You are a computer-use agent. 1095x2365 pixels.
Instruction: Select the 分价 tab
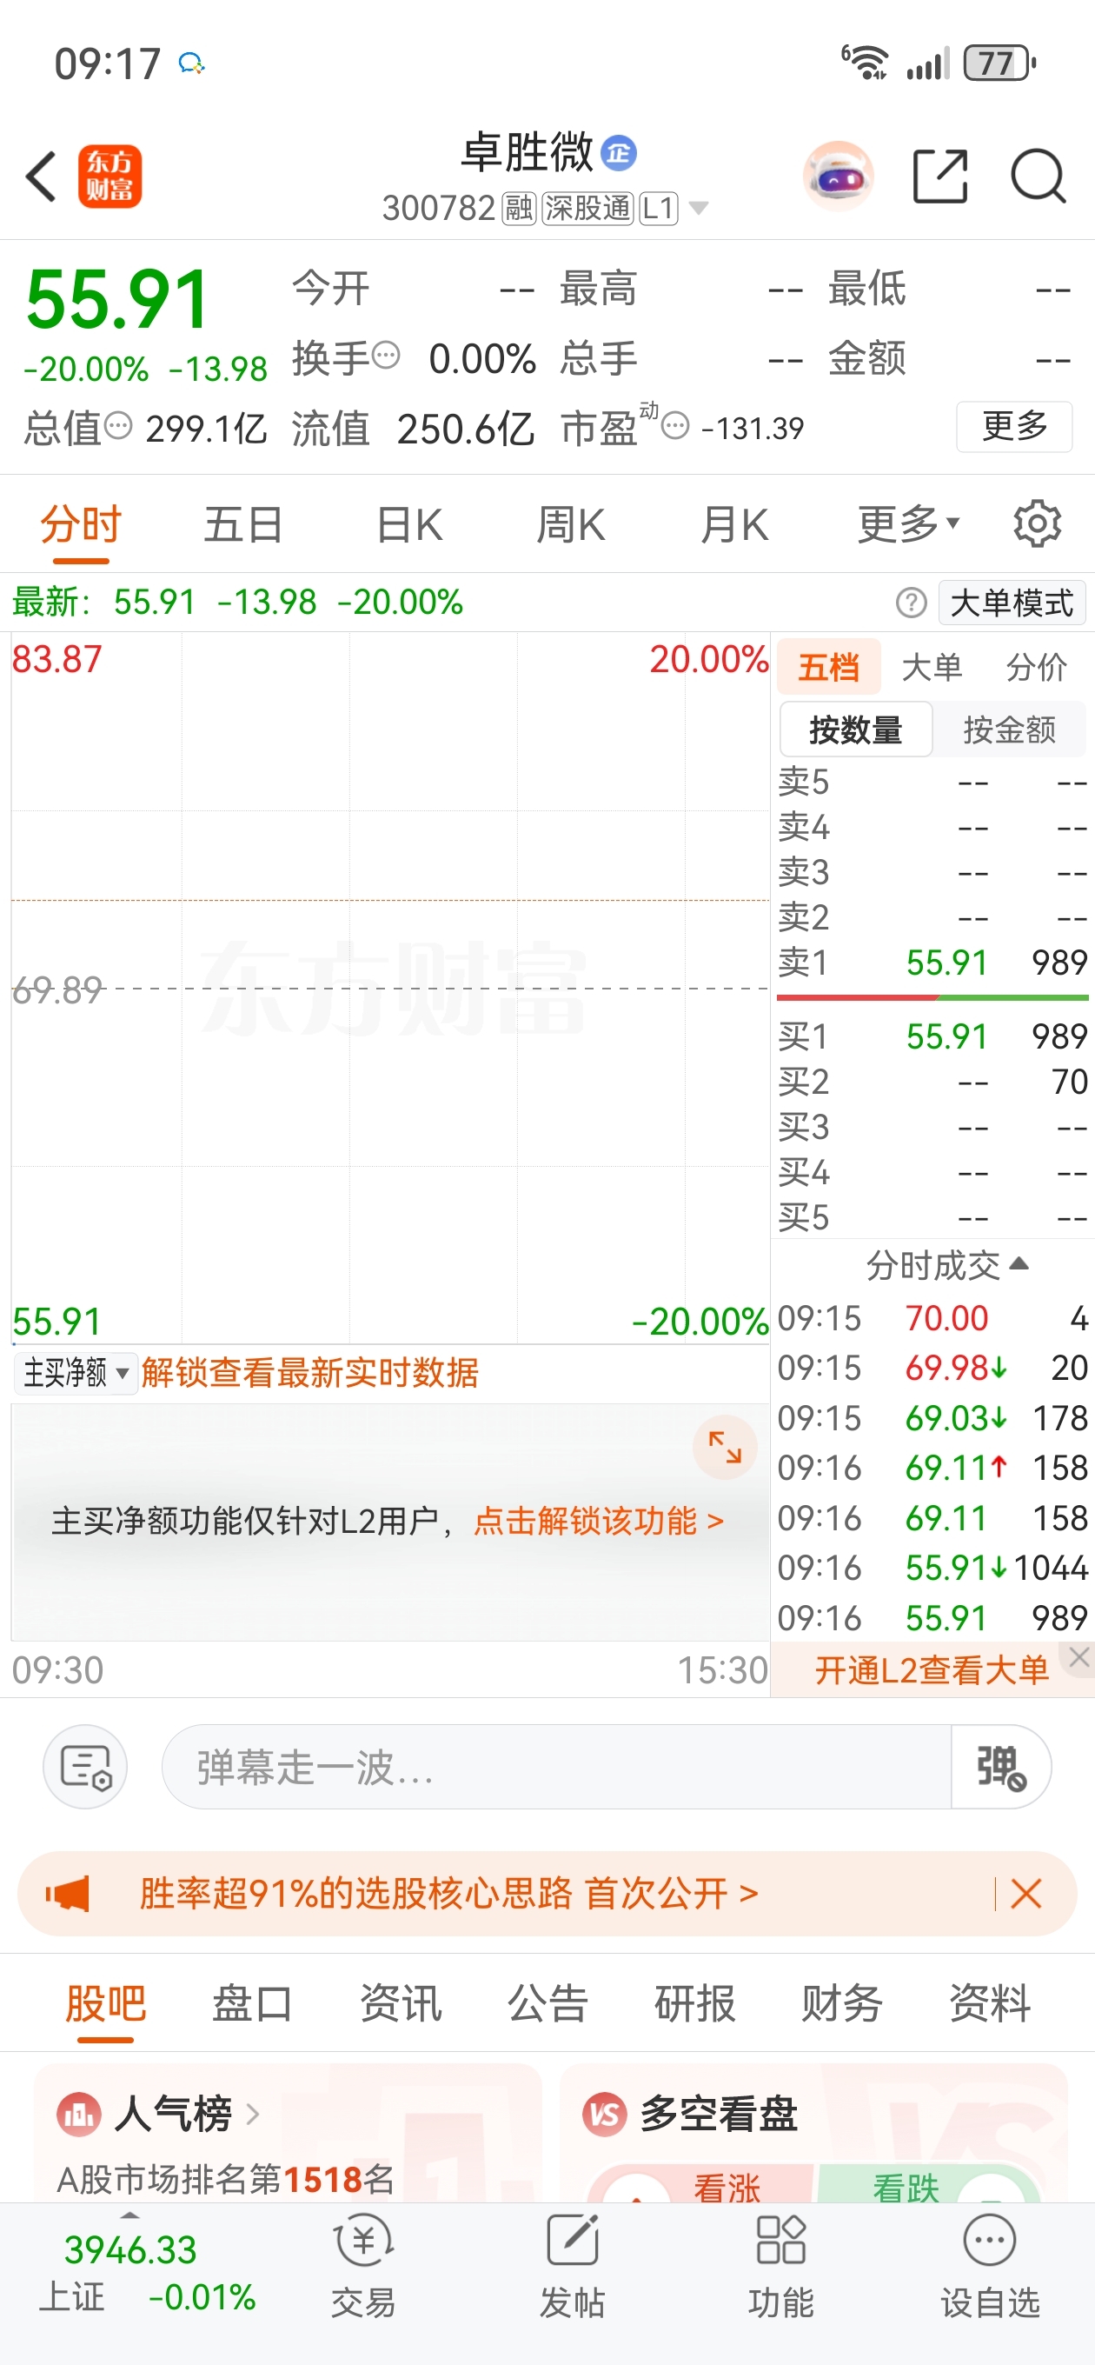point(1036,668)
